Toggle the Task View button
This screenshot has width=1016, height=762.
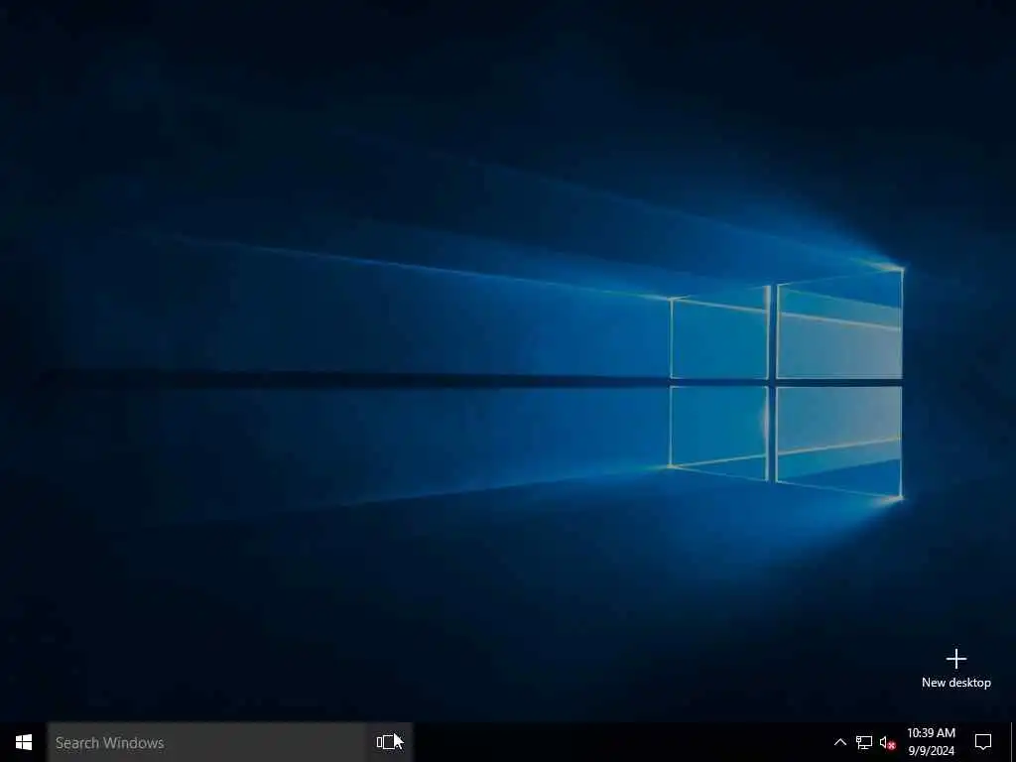pos(389,742)
